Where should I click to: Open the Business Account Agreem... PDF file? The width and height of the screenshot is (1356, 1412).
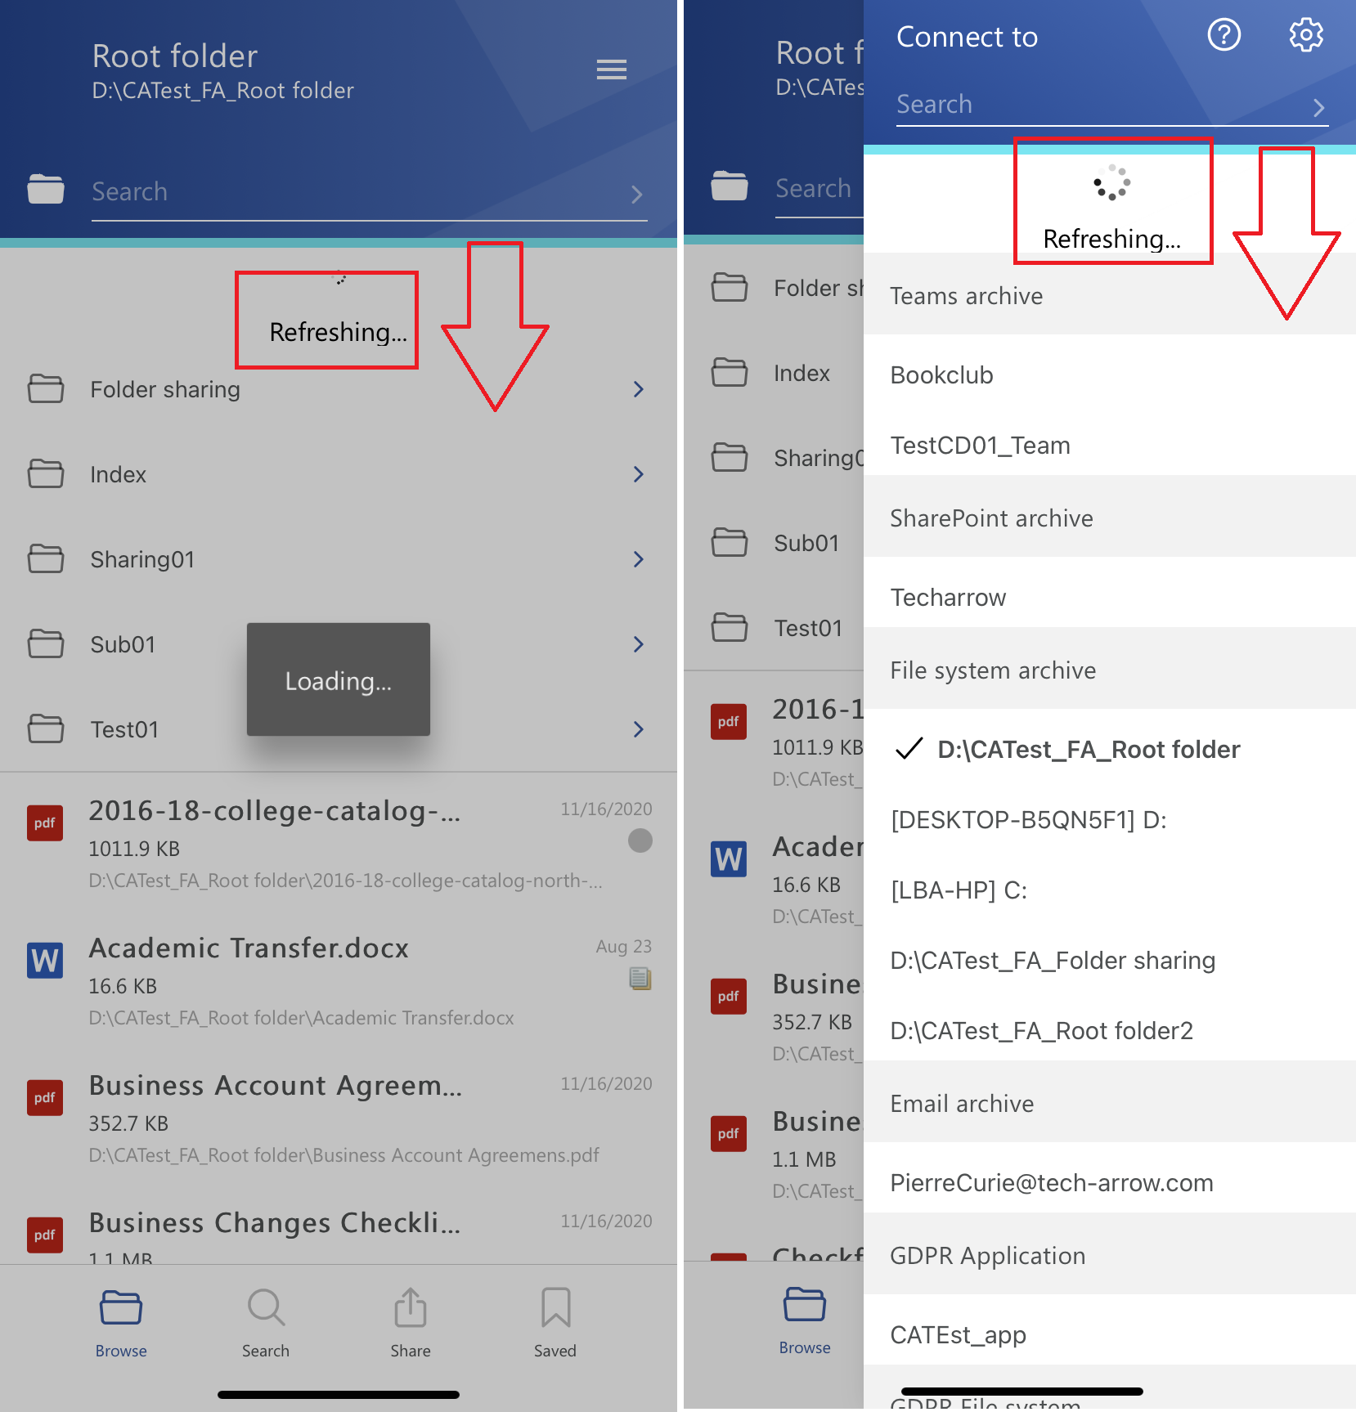[x=275, y=1087]
